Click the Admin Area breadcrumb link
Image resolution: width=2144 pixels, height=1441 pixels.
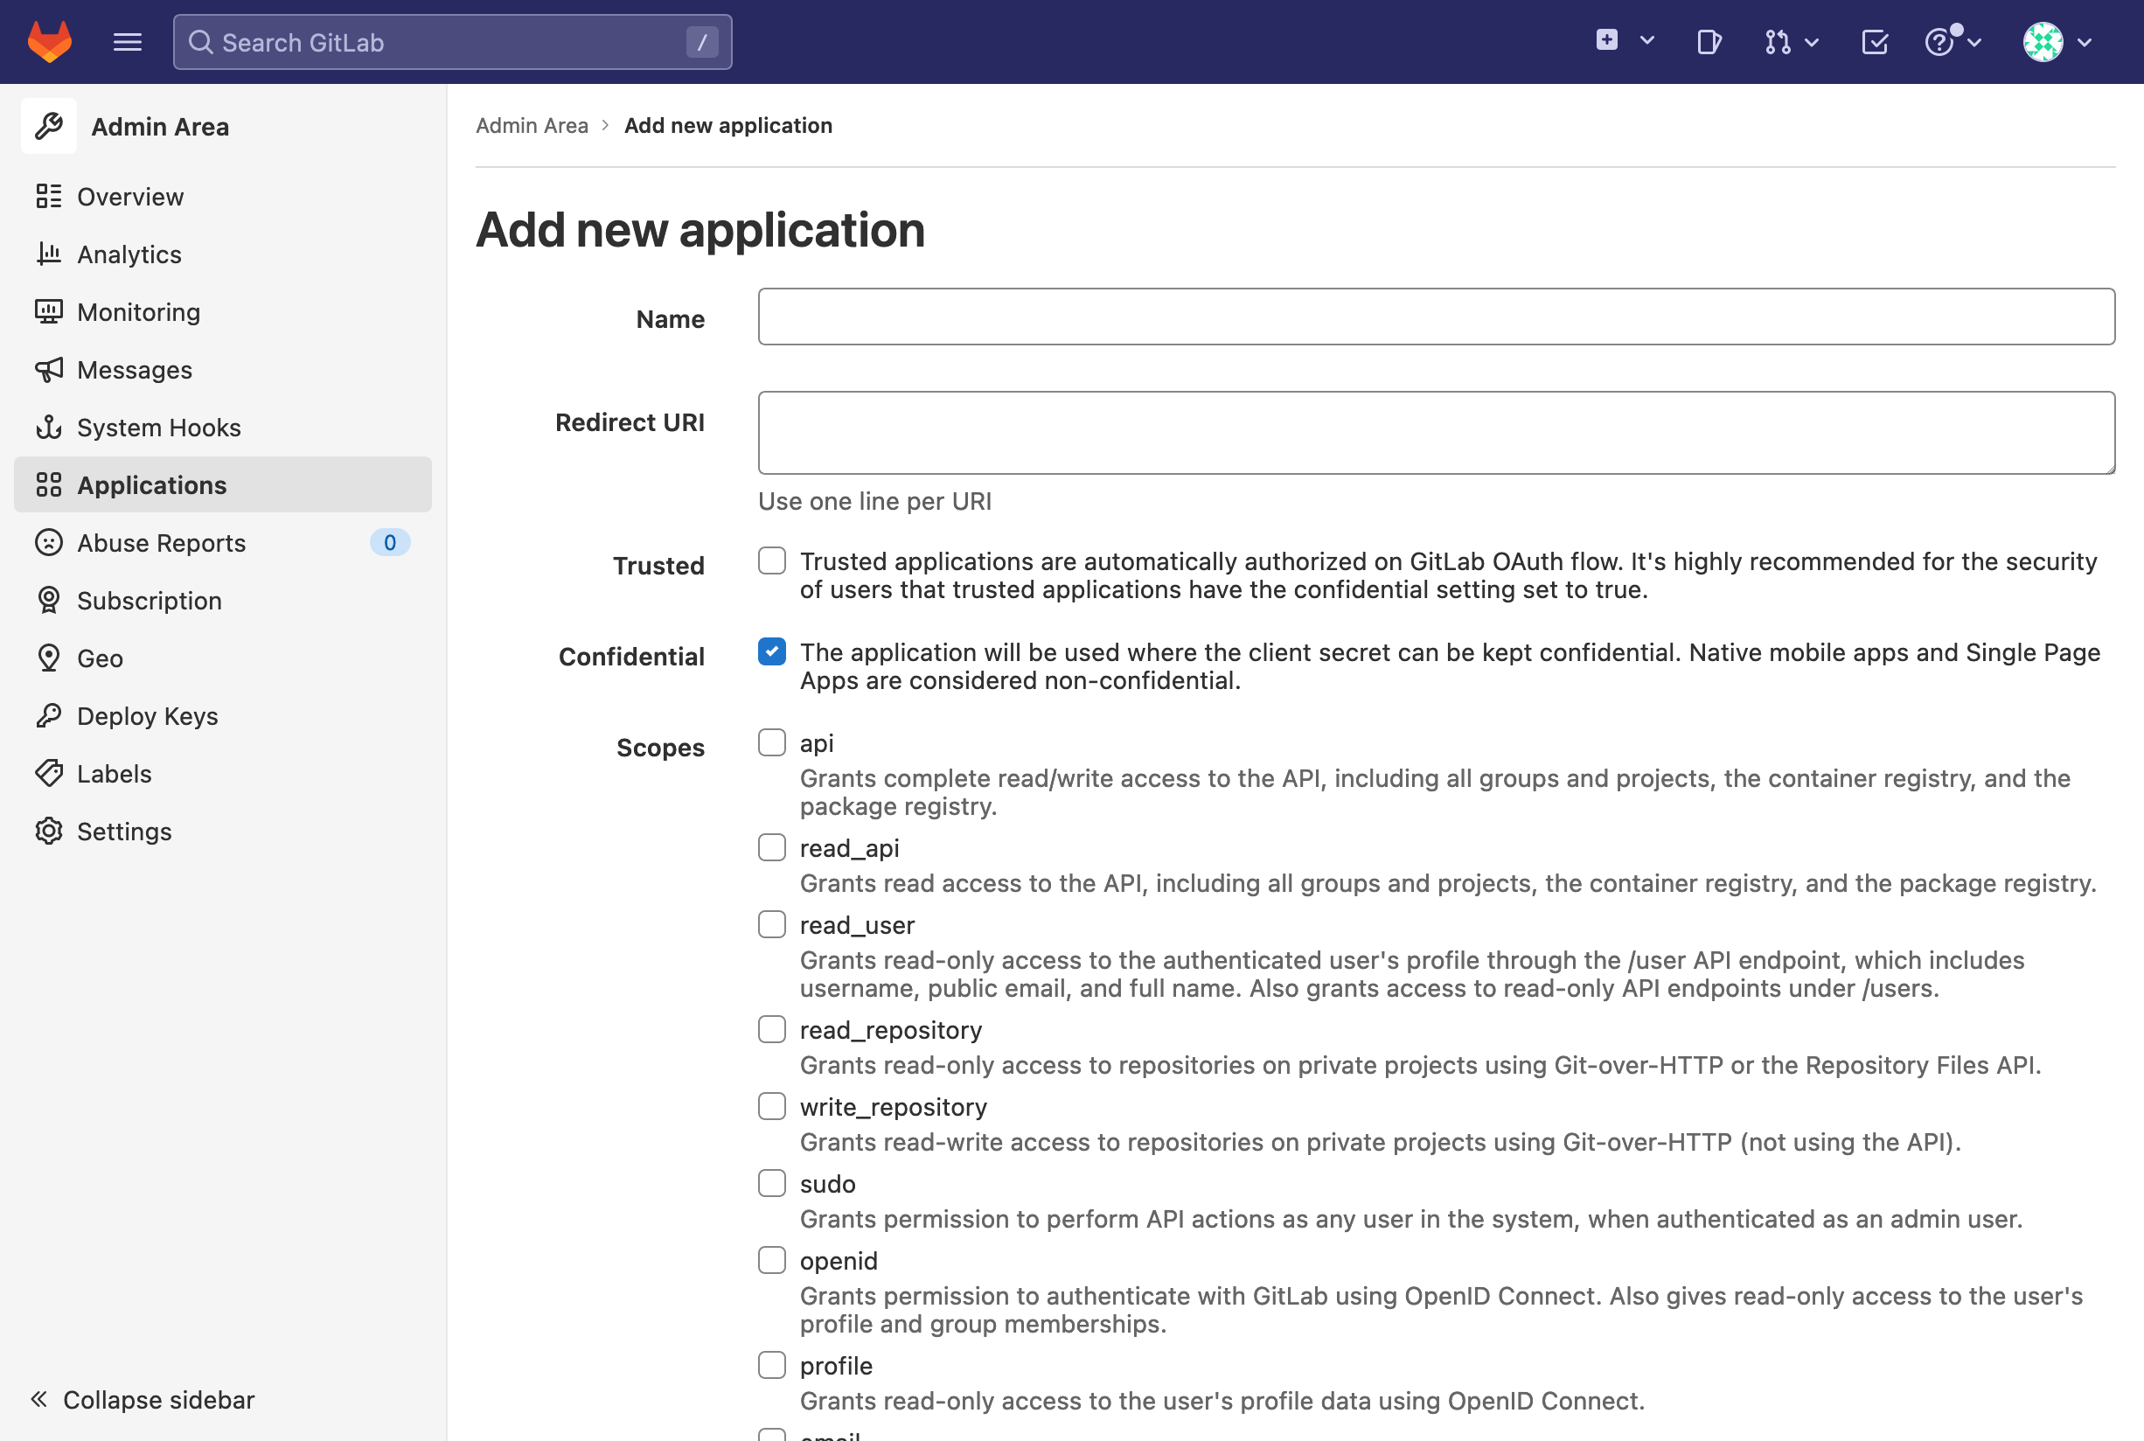point(531,126)
